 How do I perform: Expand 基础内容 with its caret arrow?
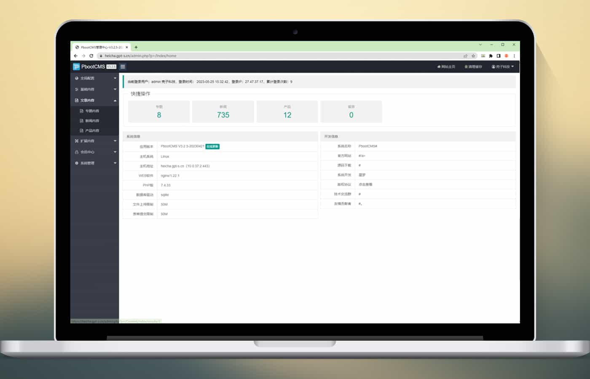click(115, 89)
